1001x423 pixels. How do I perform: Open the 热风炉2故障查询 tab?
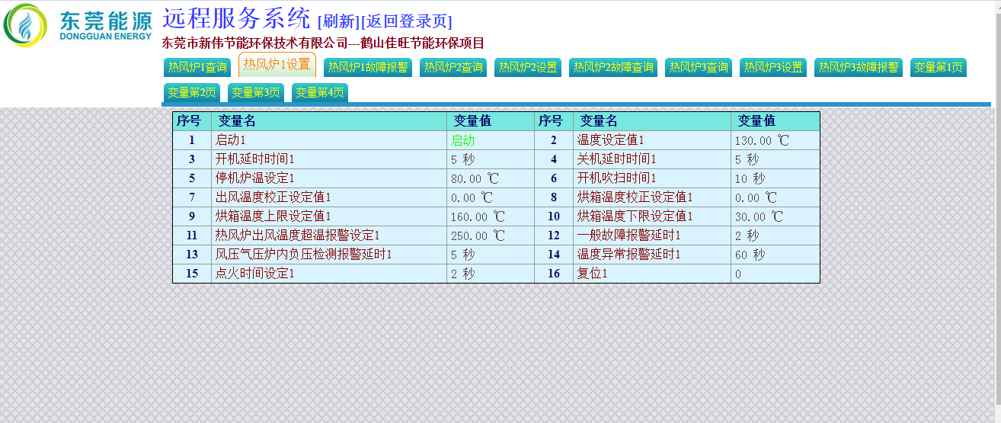click(x=613, y=68)
